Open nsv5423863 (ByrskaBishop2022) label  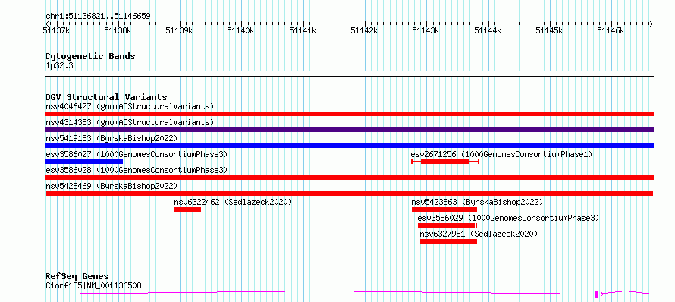click(x=477, y=202)
